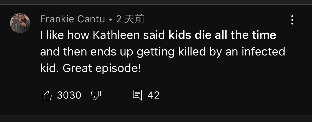Click the bold phrase kids die all the time

click(x=222, y=35)
